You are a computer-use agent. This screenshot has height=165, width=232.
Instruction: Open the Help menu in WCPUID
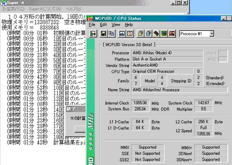pyautogui.click(x=129, y=25)
